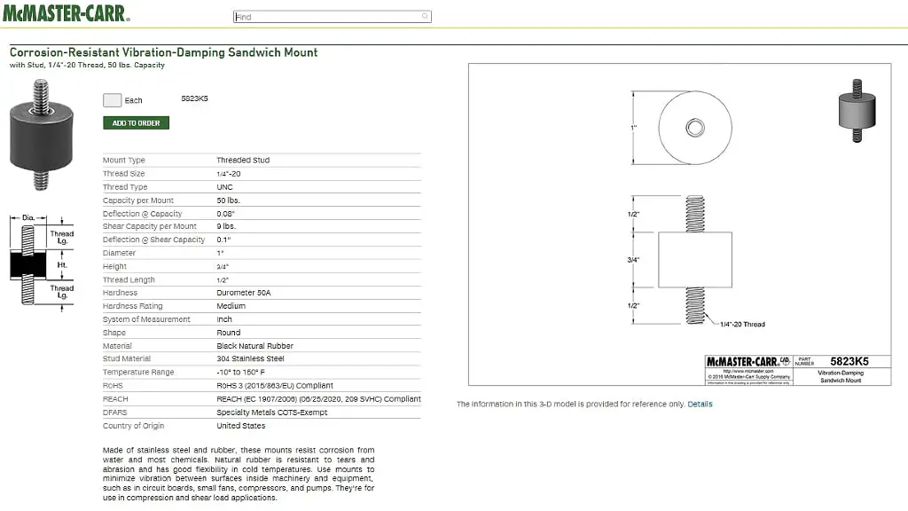
Task: Click the search magnifier icon
Action: [x=425, y=16]
